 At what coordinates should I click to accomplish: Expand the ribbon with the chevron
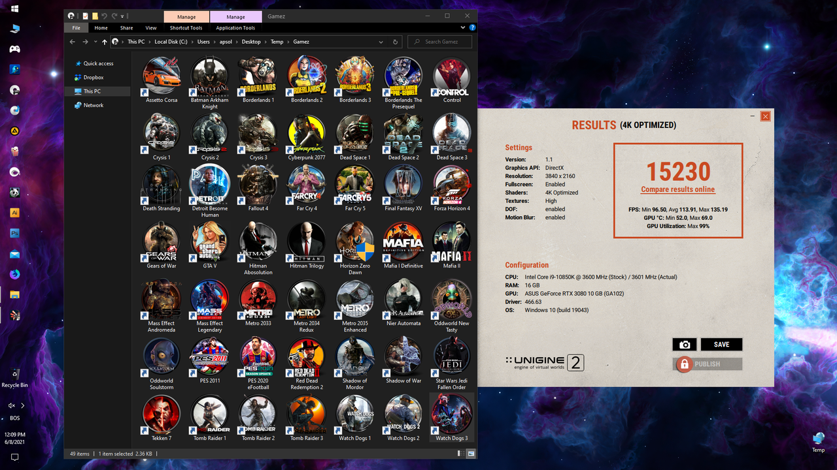tap(463, 28)
